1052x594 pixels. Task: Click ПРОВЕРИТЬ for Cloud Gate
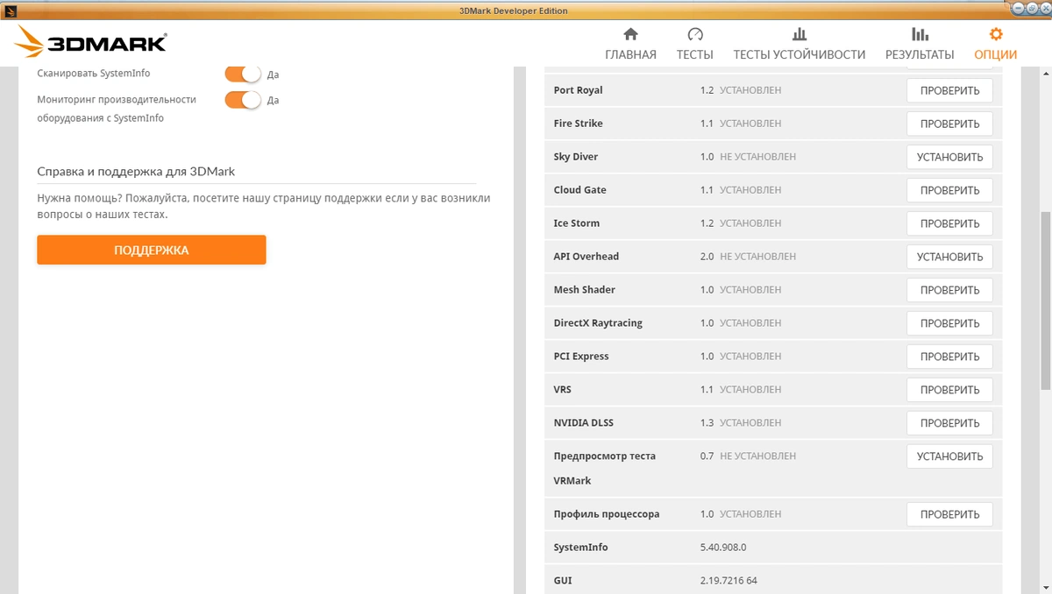(x=949, y=190)
